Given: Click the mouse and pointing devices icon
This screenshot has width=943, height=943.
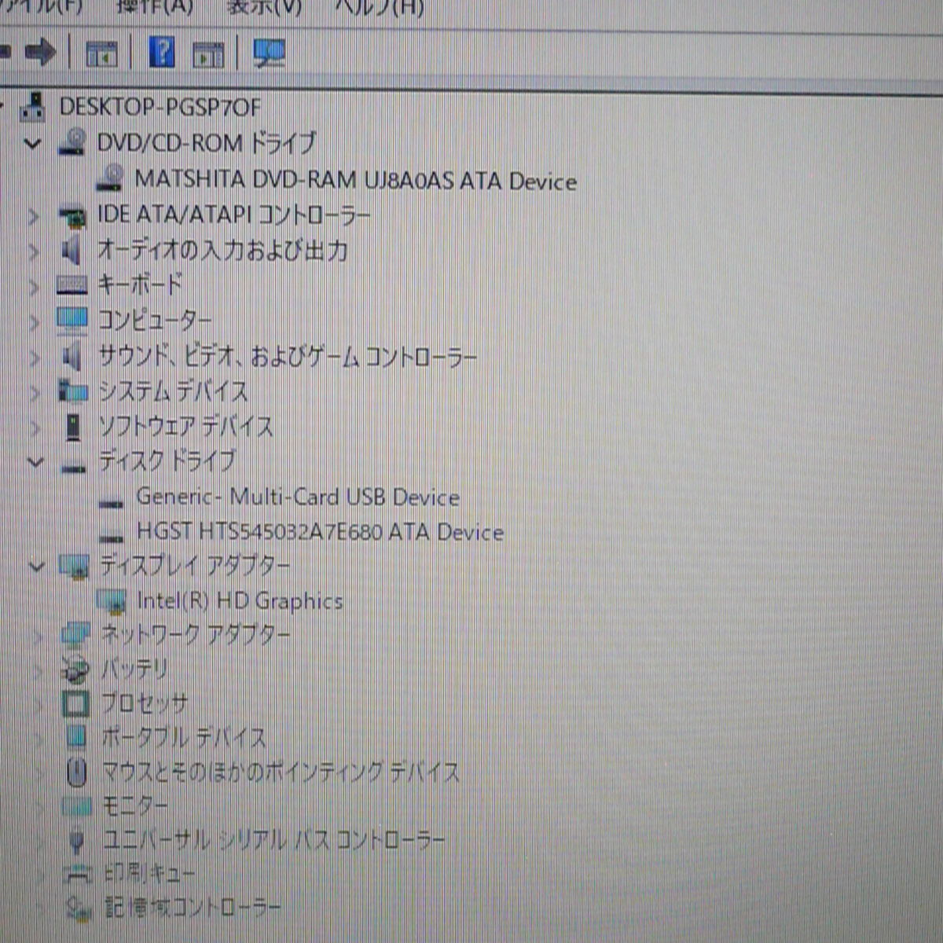Looking at the screenshot, I should tap(76, 772).
